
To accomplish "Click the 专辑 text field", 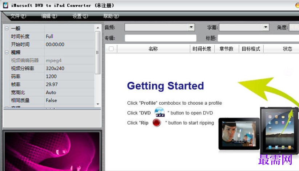I will coord(160,38).
